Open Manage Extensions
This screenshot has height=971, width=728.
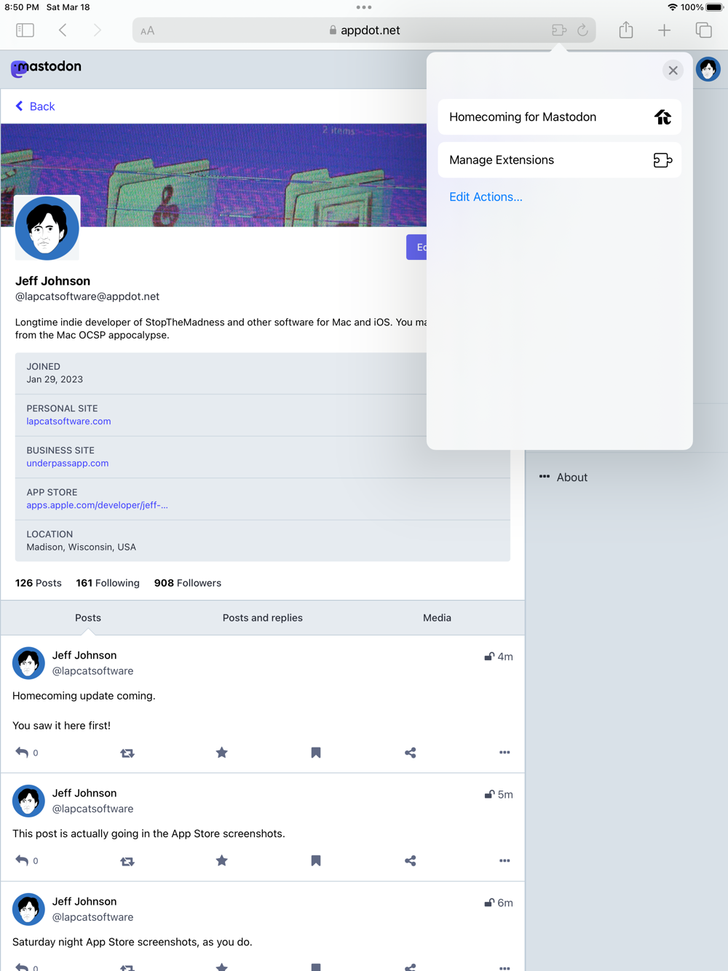point(559,160)
